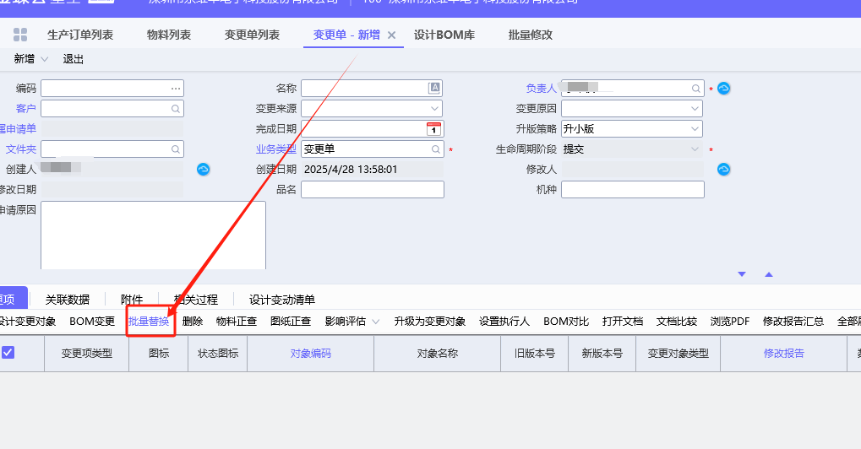Click the cloud icon next to 修改人
The image size is (861, 449).
pos(723,170)
